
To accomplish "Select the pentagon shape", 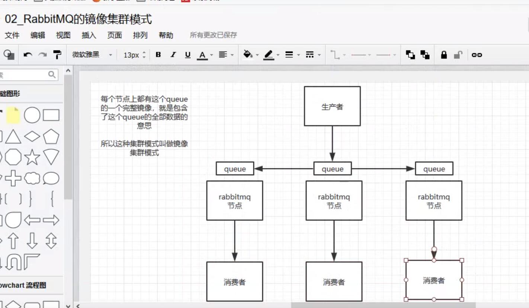I will 51,137.
